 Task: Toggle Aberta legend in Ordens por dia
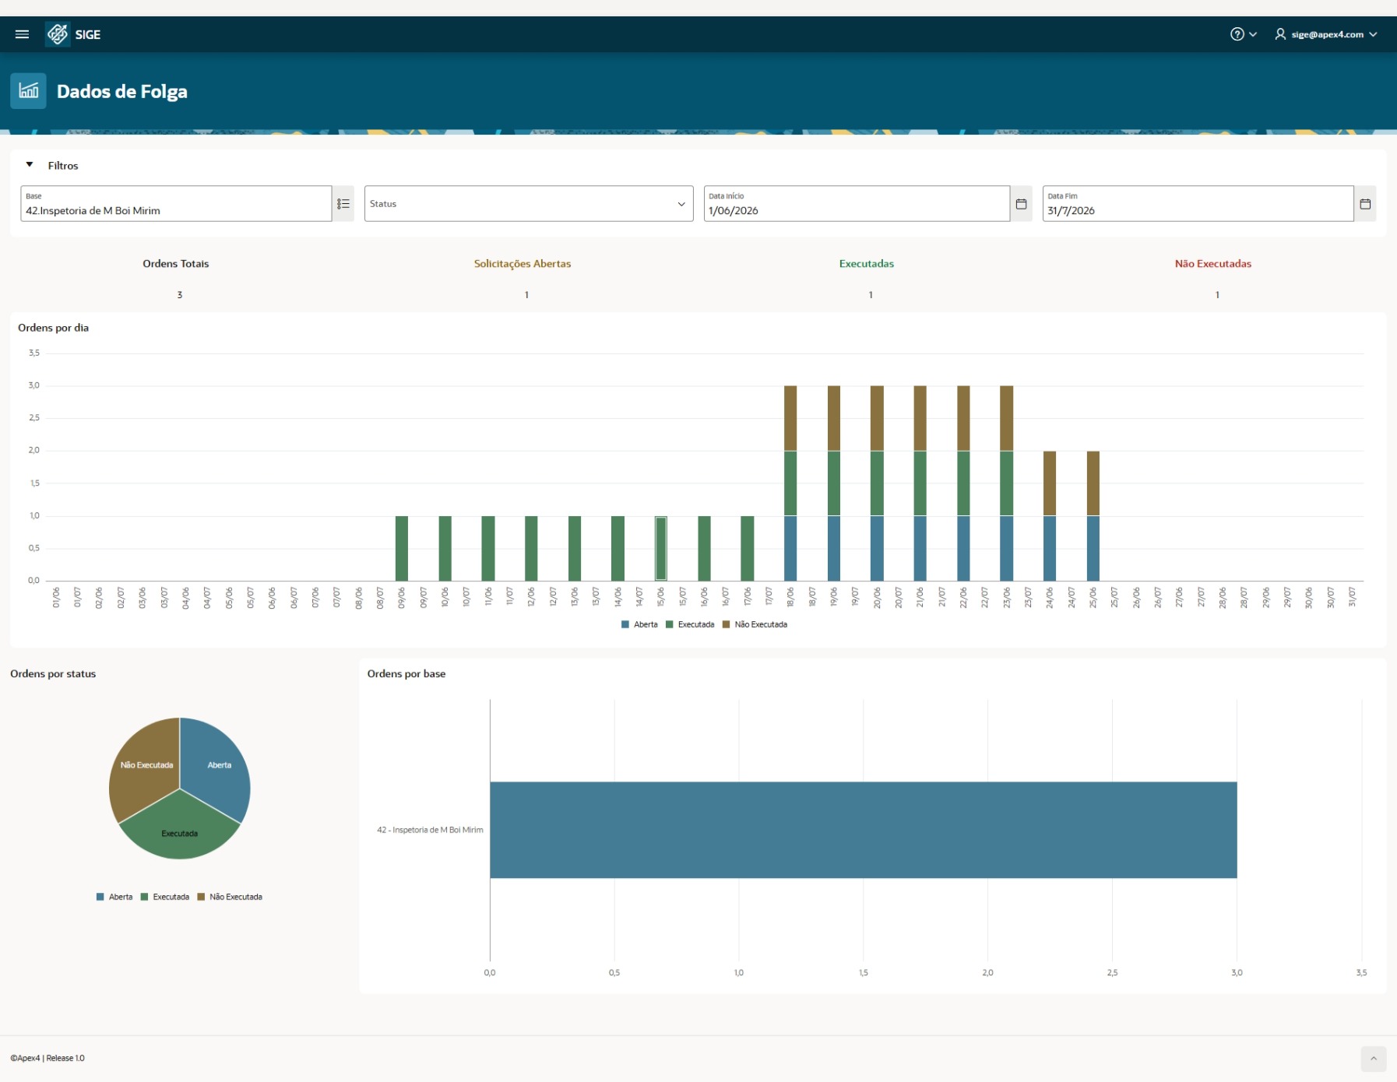pos(639,624)
